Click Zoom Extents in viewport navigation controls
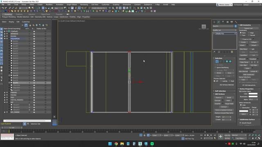This screenshot has height=147, width=262. coord(256,135)
